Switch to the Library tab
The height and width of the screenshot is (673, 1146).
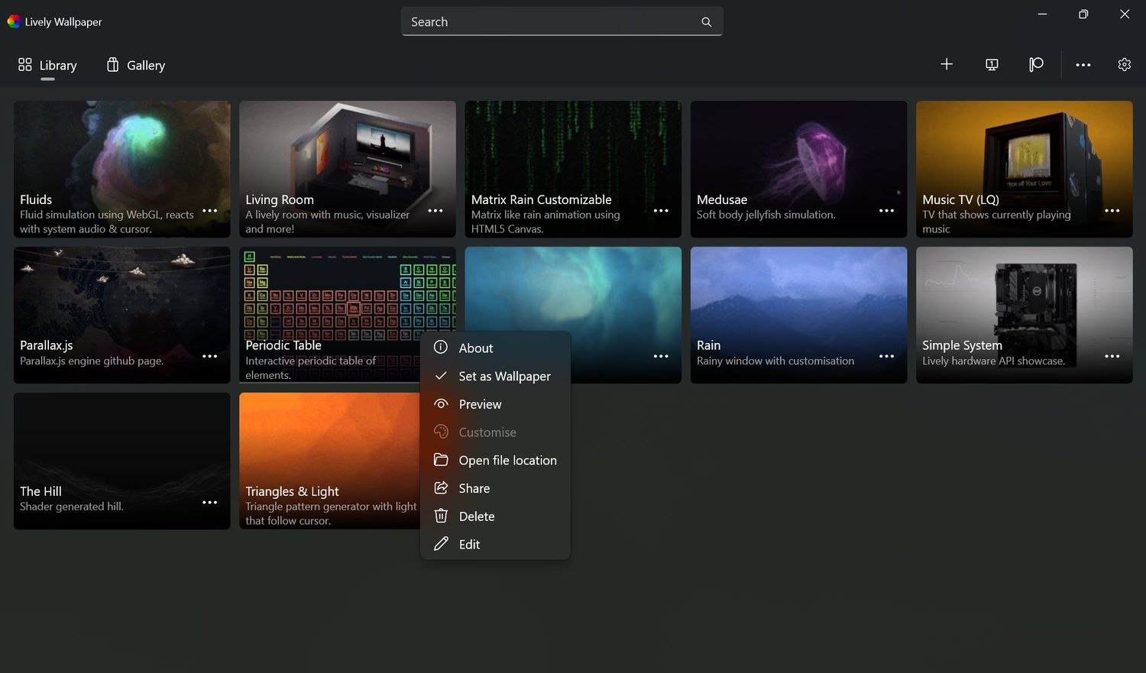click(x=47, y=66)
